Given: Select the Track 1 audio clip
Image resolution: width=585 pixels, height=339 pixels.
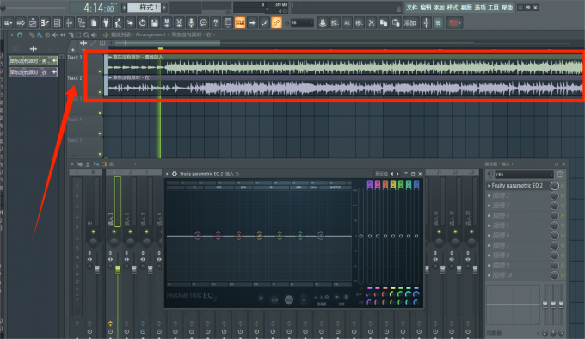Looking at the screenshot, I should [345, 65].
